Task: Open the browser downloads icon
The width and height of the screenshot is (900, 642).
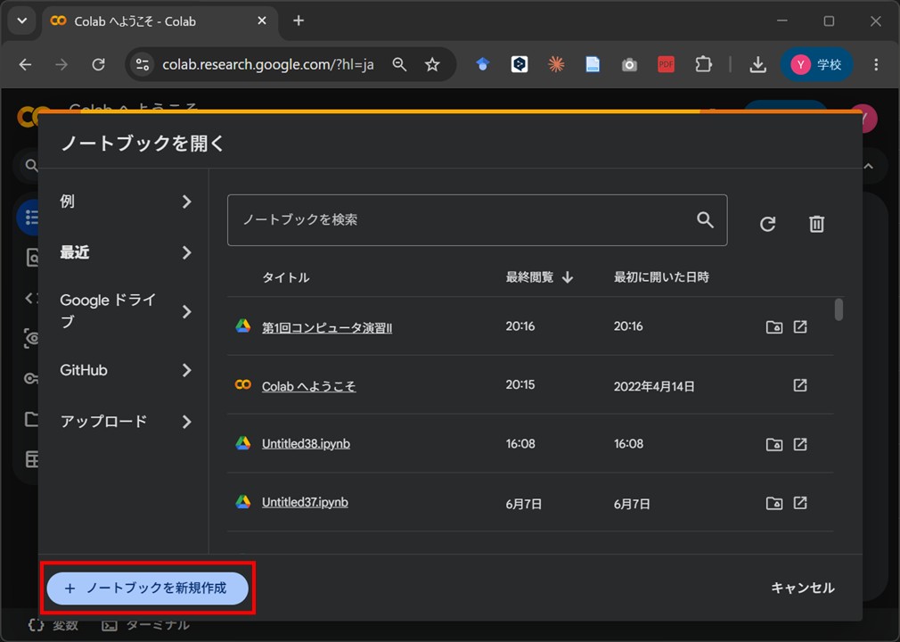Action: pyautogui.click(x=757, y=64)
